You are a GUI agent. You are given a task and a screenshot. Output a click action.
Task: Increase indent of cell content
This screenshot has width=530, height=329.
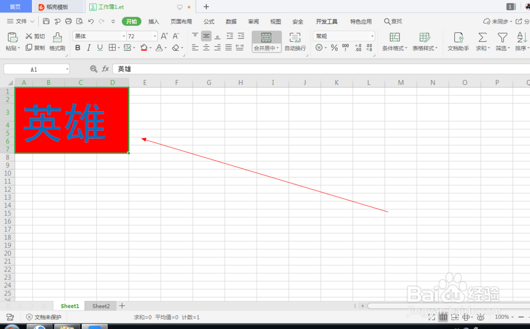click(241, 36)
